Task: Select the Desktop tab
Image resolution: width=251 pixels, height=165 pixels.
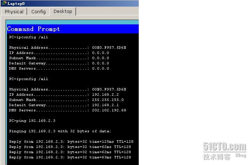Action: [63, 11]
